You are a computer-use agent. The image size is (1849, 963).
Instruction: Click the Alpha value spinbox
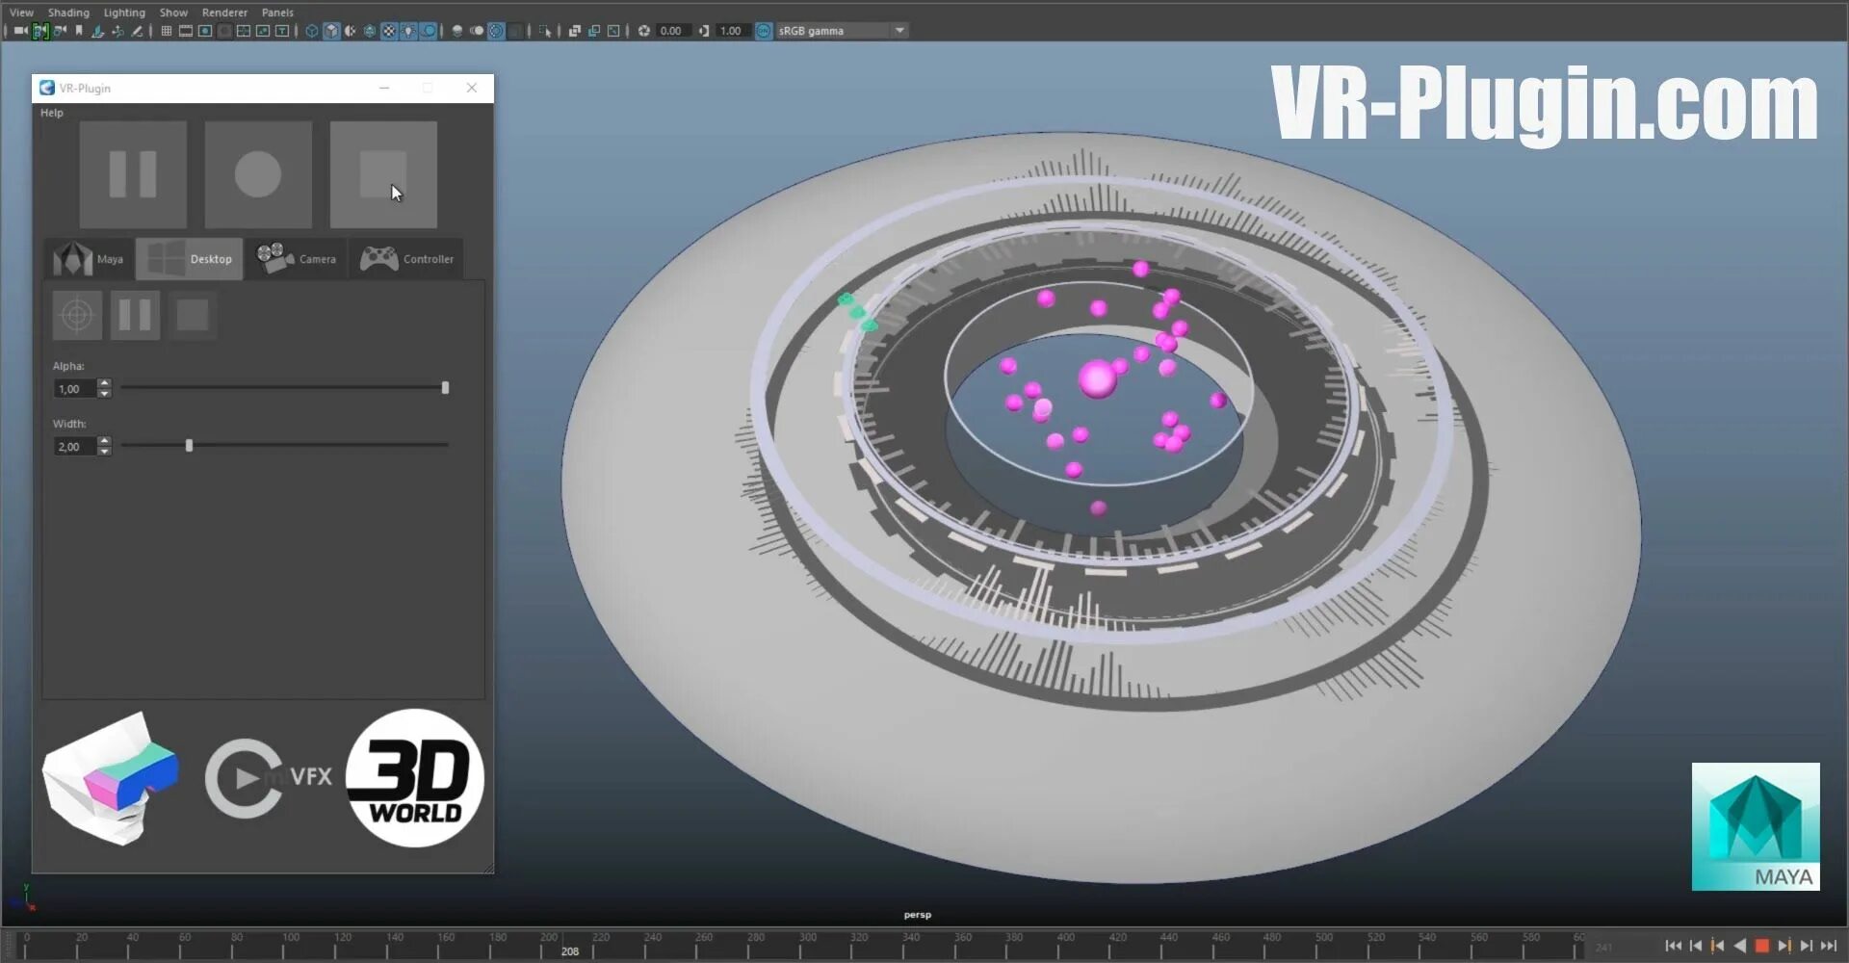tap(82, 389)
